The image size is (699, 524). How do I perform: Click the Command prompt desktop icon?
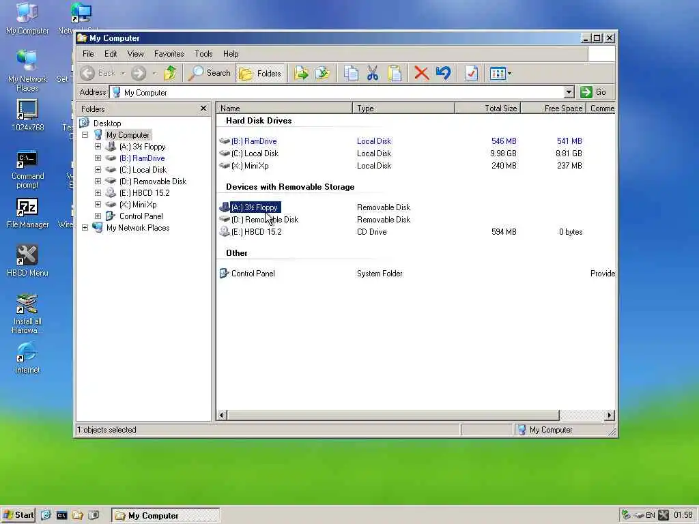pos(27,169)
